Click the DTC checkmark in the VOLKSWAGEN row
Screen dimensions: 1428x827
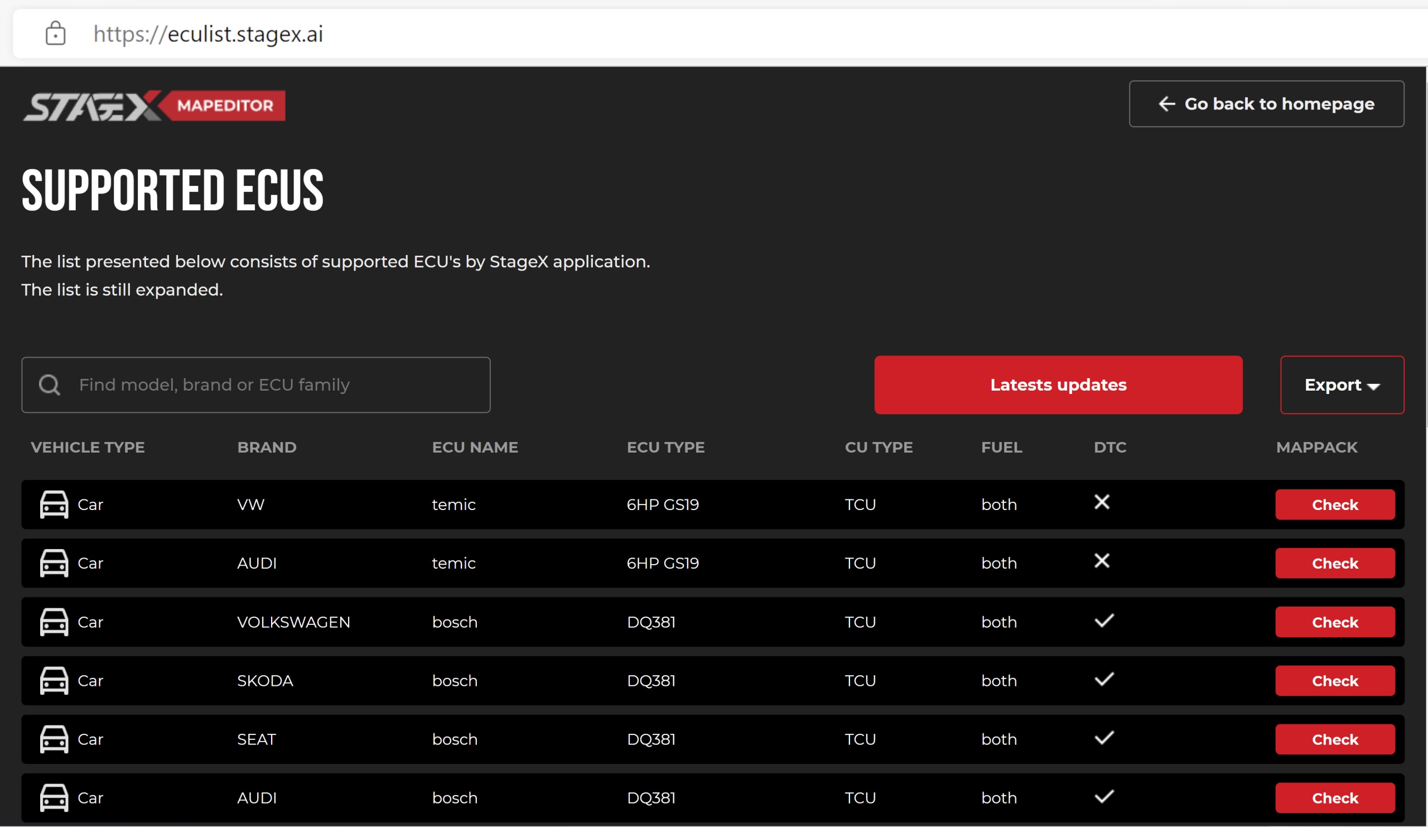pyautogui.click(x=1103, y=621)
